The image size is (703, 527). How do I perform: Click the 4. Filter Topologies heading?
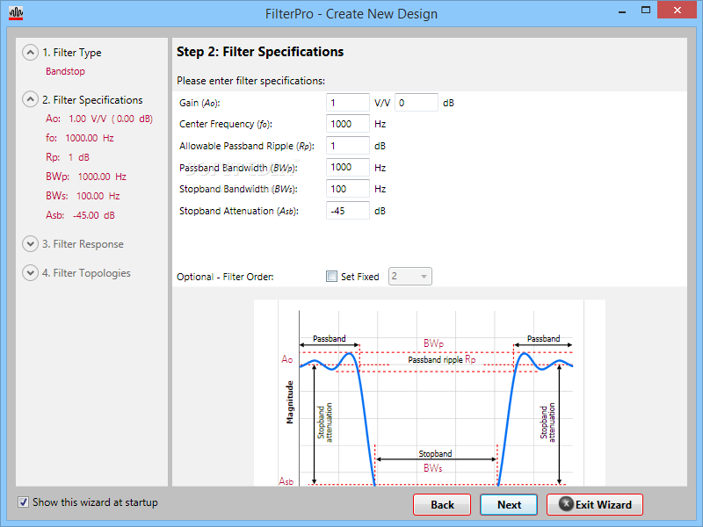[x=86, y=272]
